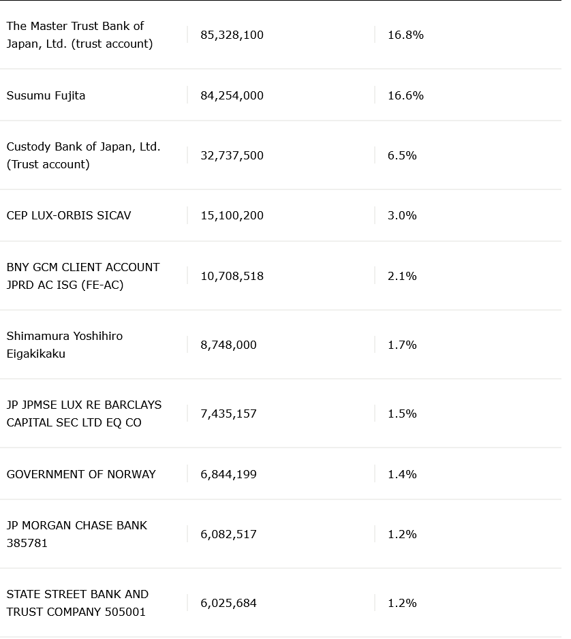Select BNY GCM CLIENT ACCOUNT entry
The image size is (571, 639).
[x=83, y=276]
